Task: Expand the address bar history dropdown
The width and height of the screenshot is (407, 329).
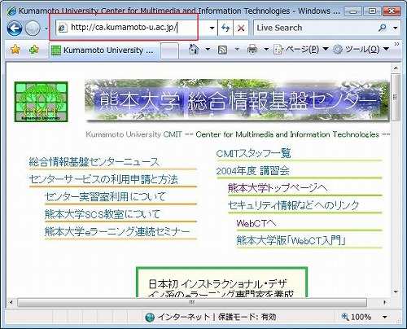Action: coord(212,28)
